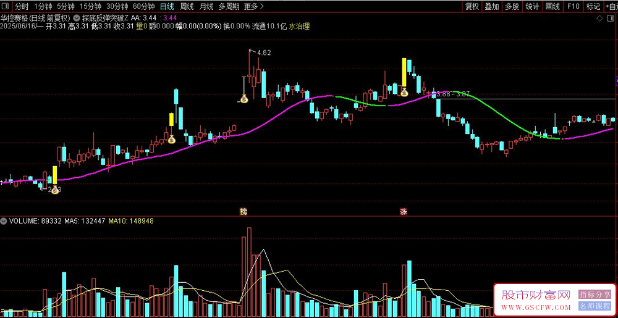The image size is (618, 318).
Task: Click the VOLUME: 89332 label
Action: pyautogui.click(x=35, y=221)
